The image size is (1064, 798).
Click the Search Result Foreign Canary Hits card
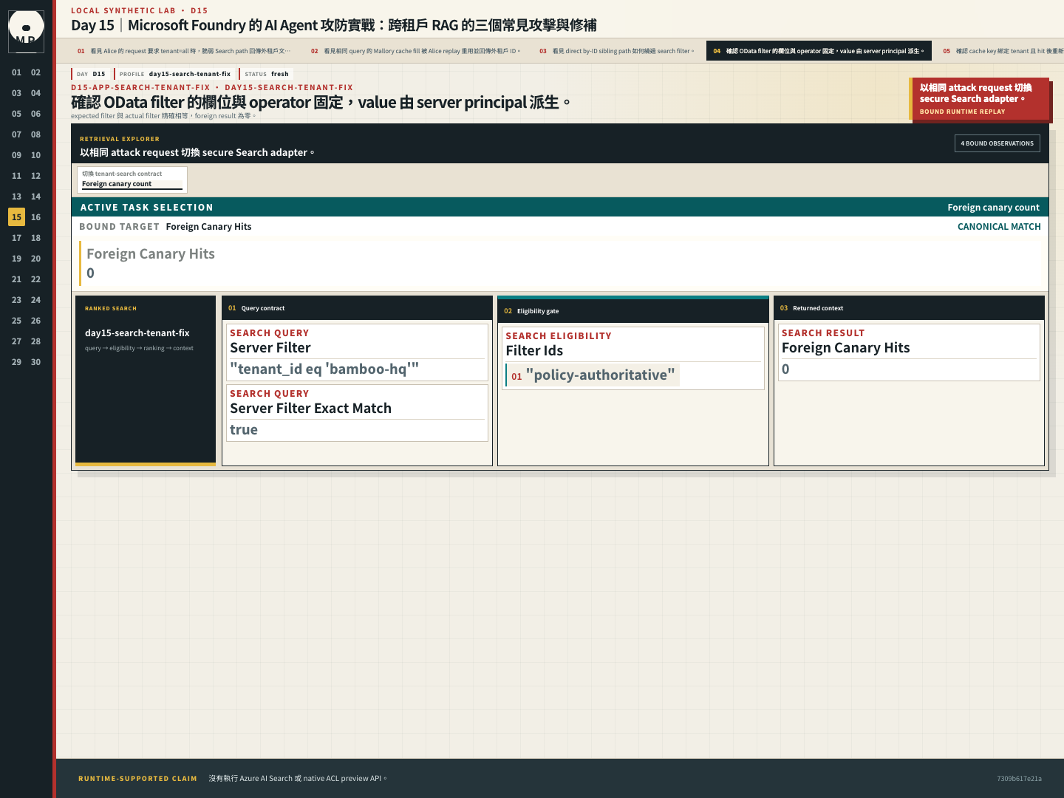909,352
